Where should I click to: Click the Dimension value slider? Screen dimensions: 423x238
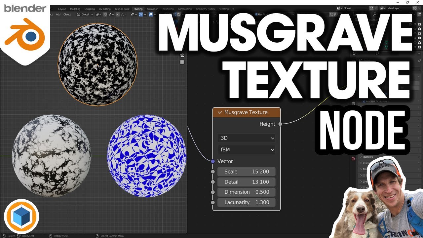[246, 192]
